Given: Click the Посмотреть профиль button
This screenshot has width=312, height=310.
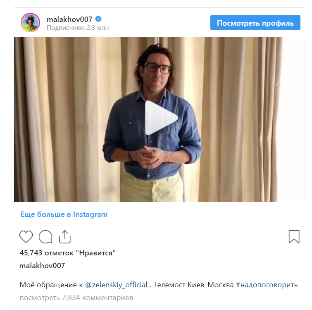Looking at the screenshot, I should click(255, 23).
